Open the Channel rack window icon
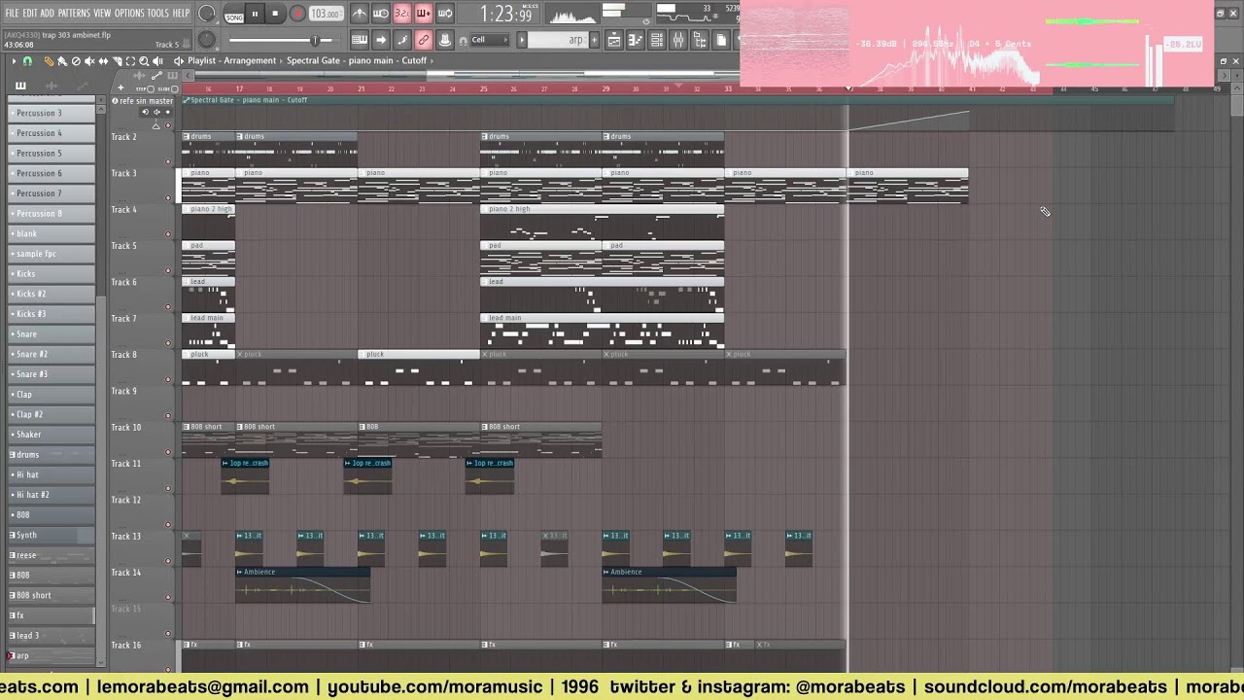The width and height of the screenshot is (1244, 700). pos(656,40)
